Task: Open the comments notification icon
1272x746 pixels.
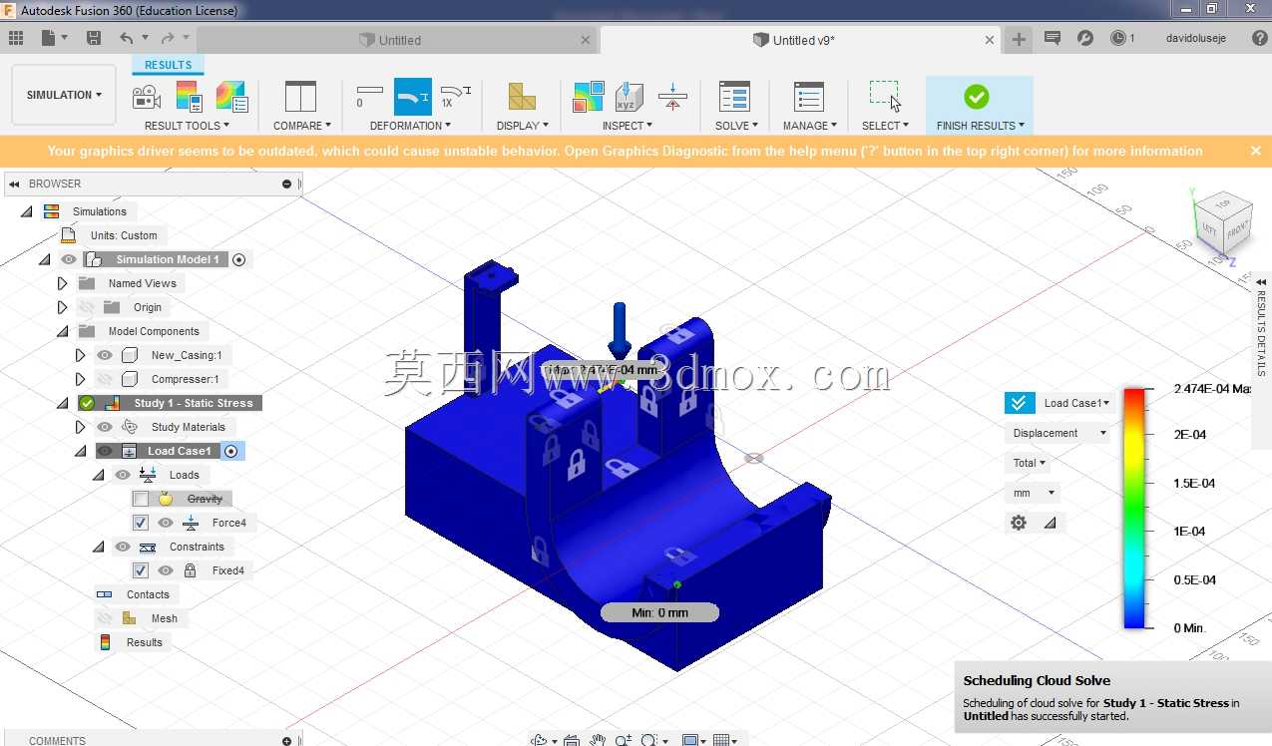Action: tap(1052, 38)
